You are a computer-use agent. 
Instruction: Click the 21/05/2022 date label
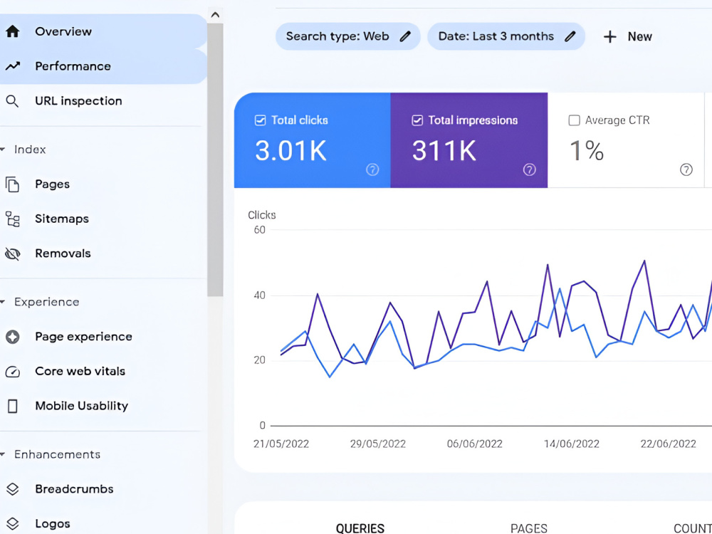click(281, 444)
